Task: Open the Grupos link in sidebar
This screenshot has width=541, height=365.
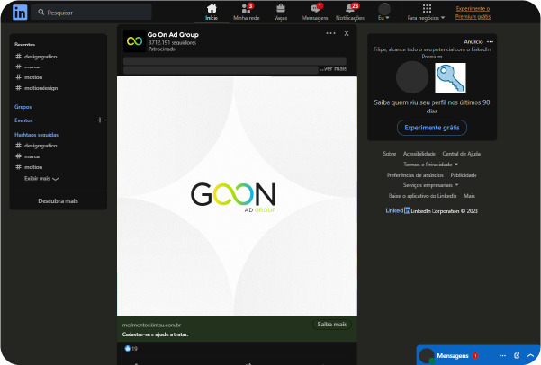Action: tap(23, 106)
